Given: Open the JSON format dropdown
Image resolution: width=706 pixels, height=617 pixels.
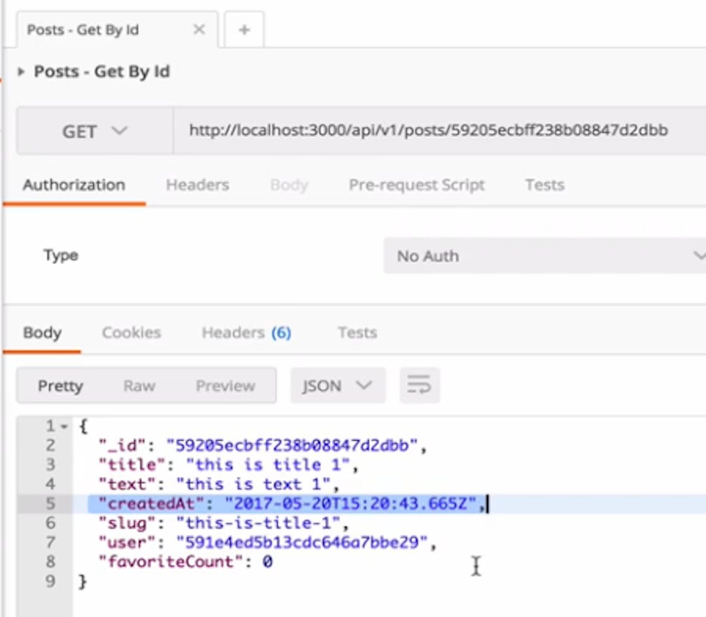Looking at the screenshot, I should 337,386.
